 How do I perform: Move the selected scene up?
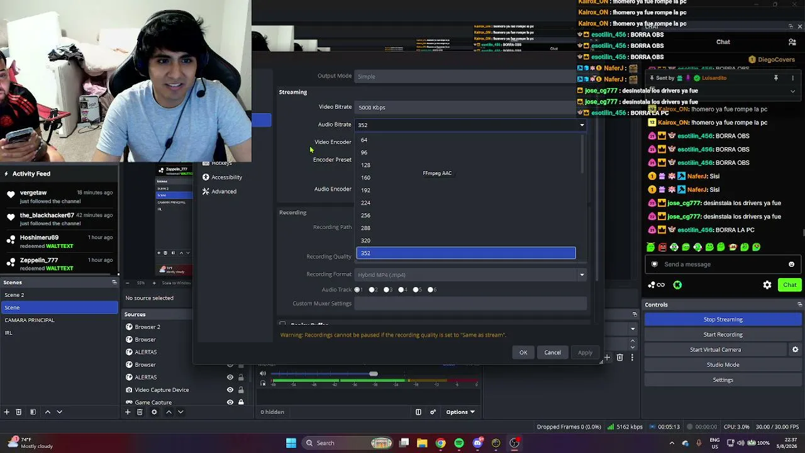point(47,412)
